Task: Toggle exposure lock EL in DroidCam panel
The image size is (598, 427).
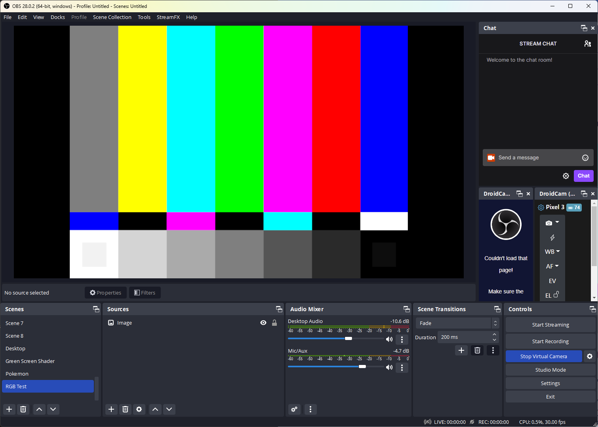Action: point(552,295)
